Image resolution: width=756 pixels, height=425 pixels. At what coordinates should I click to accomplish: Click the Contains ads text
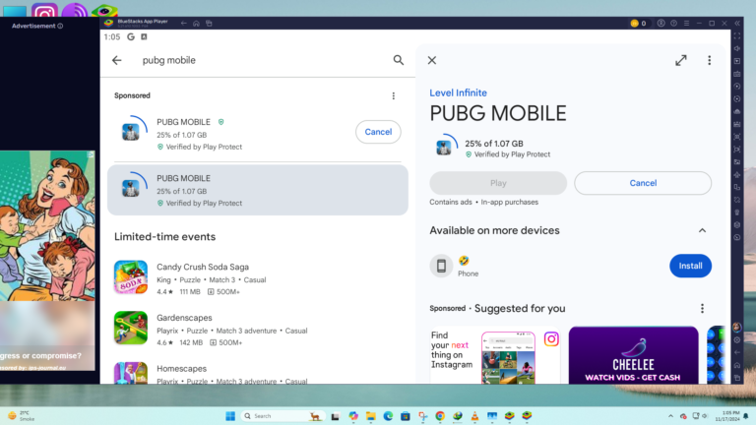click(x=451, y=202)
